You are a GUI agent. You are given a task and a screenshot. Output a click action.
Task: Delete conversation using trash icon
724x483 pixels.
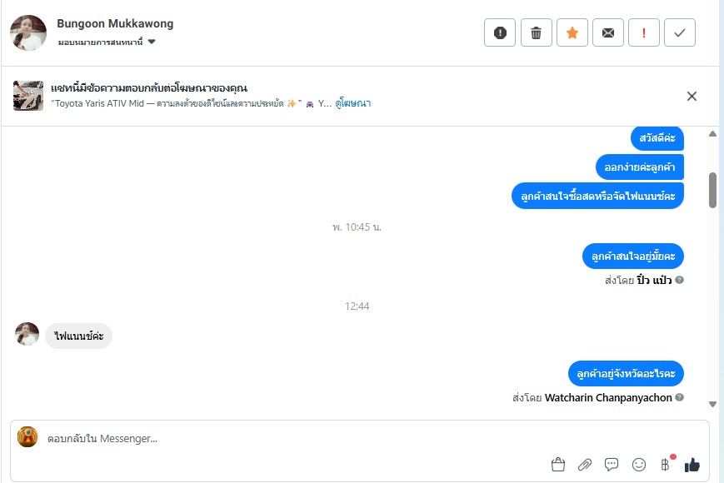pyautogui.click(x=536, y=33)
